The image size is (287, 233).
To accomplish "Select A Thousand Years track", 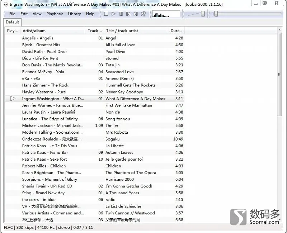I will (x=95, y=193).
